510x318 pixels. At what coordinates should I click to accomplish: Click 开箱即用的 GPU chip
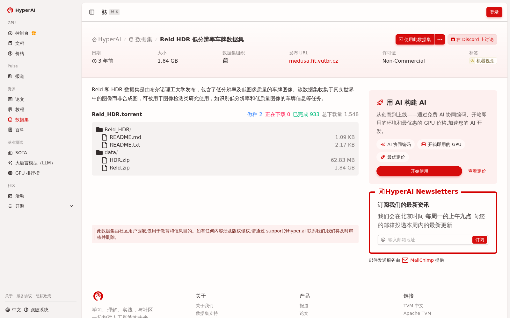441,144
